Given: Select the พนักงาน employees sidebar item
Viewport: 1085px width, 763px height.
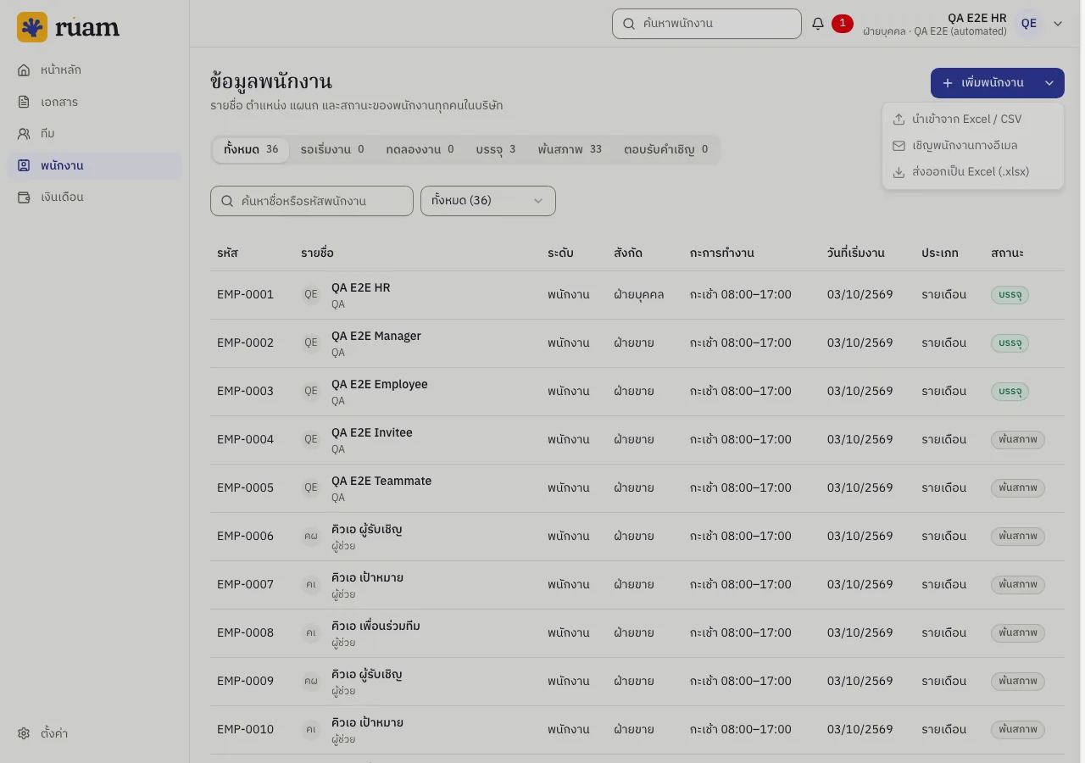Looking at the screenshot, I should (94, 165).
